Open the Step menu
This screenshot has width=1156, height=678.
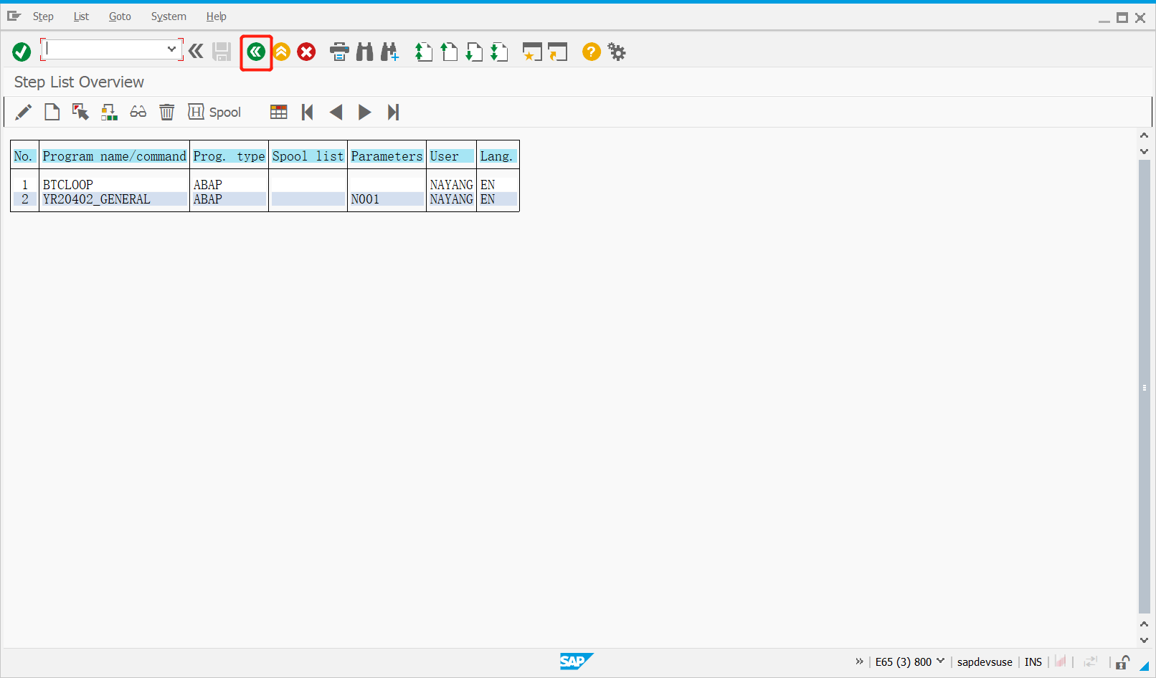click(x=43, y=16)
